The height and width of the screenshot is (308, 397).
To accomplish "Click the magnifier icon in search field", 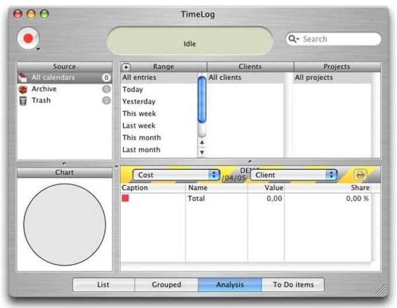I will pos(293,39).
